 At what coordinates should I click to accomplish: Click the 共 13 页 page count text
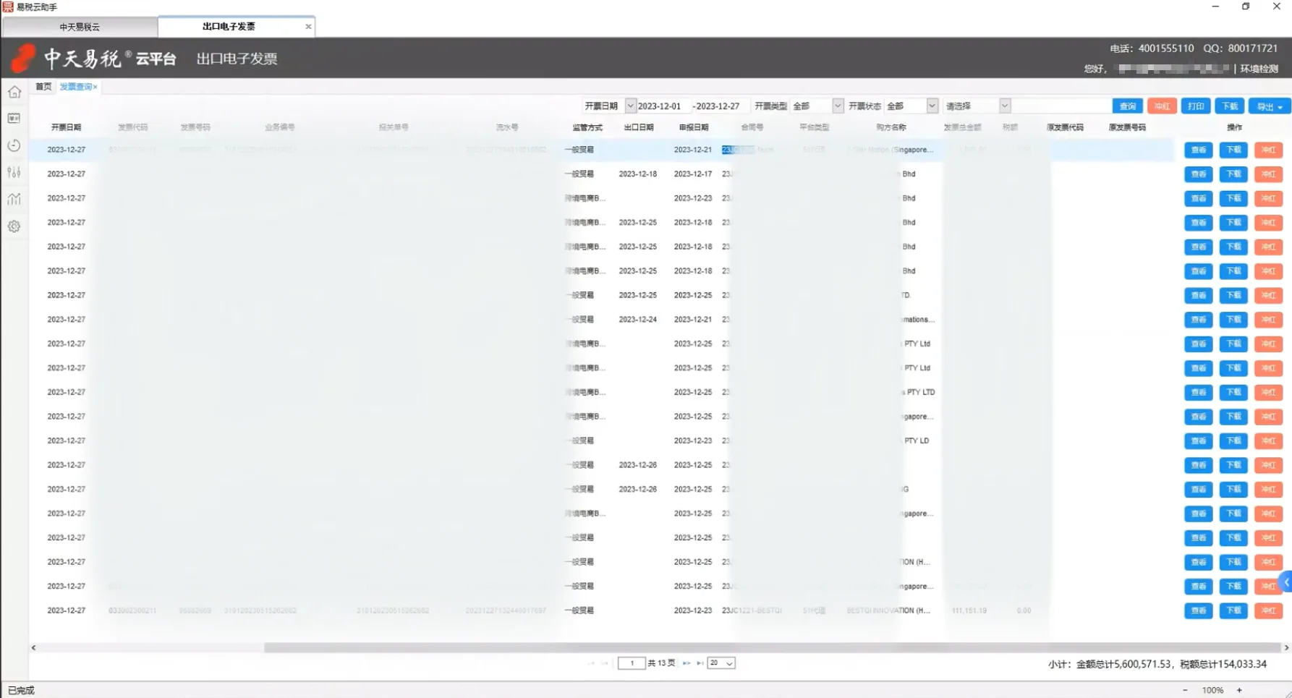(x=661, y=663)
